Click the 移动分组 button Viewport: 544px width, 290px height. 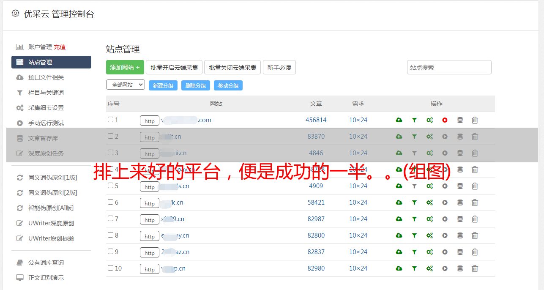pos(228,85)
